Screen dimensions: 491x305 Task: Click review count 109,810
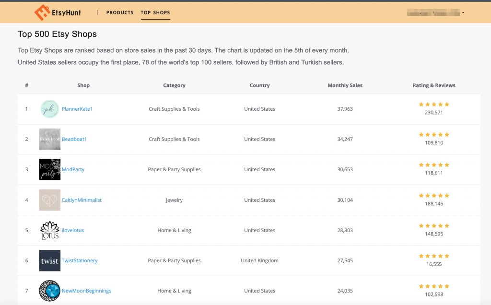(x=434, y=143)
